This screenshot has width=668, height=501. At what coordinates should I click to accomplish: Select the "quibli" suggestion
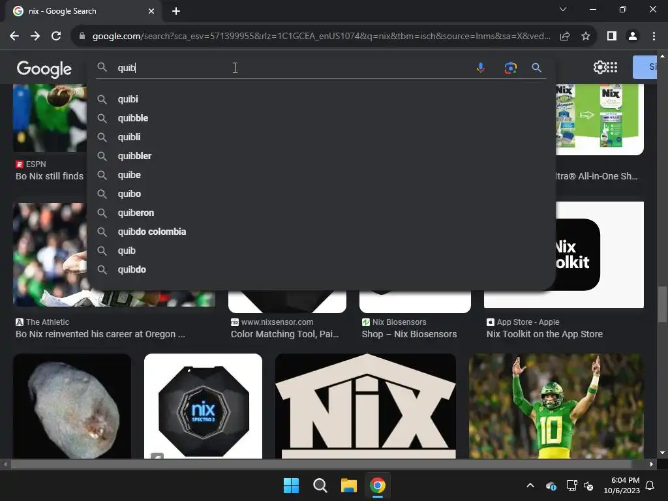[321, 137]
